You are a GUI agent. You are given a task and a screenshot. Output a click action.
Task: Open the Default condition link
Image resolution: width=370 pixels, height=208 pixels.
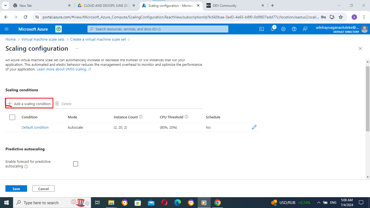(x=35, y=127)
